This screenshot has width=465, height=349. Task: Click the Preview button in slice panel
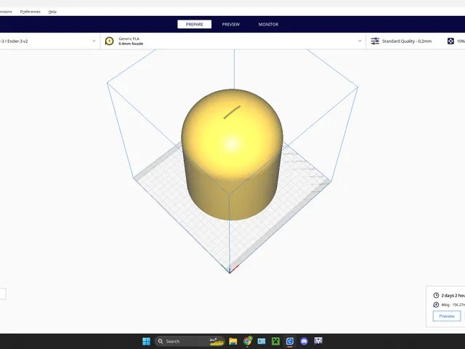[x=447, y=316]
